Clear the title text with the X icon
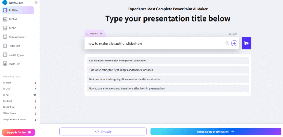 tap(227, 43)
